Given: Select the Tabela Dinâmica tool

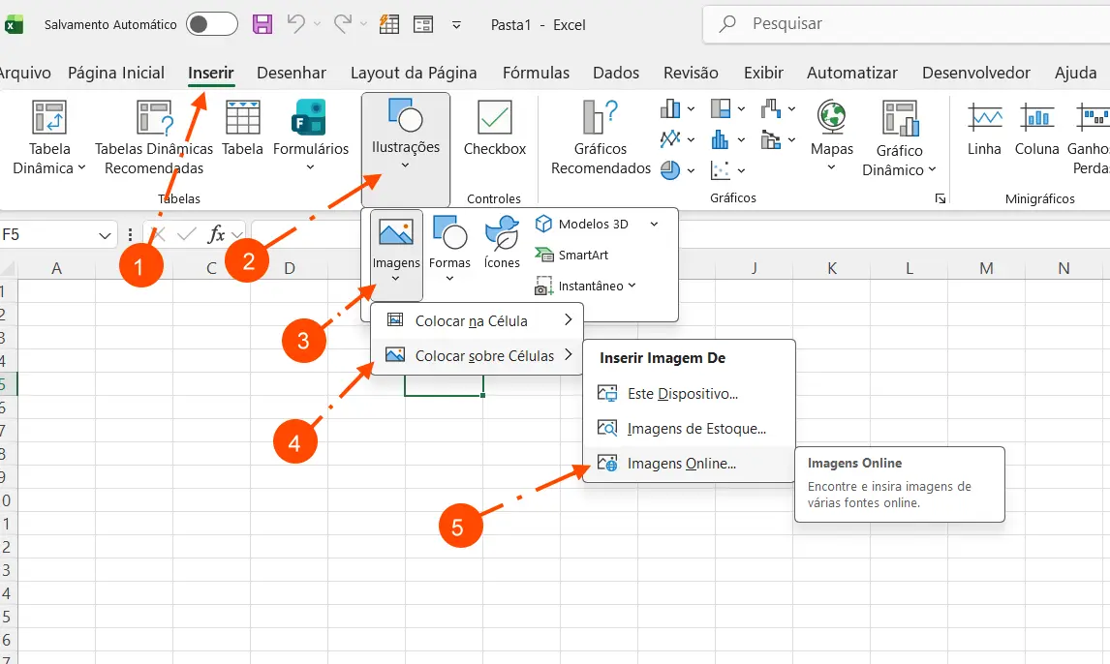Looking at the screenshot, I should pos(49,136).
